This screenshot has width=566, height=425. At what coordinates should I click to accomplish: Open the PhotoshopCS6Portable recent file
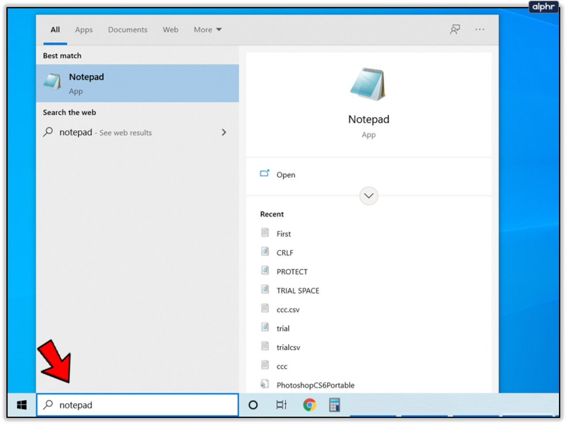pyautogui.click(x=316, y=385)
